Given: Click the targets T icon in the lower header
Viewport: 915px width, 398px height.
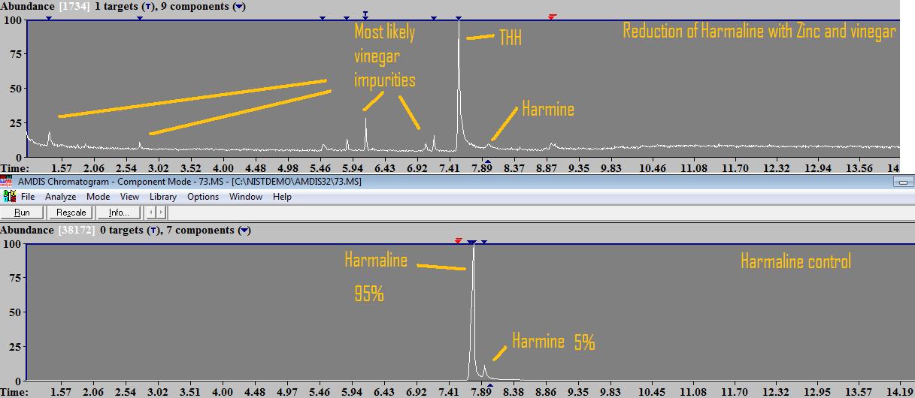Looking at the screenshot, I should (152, 231).
